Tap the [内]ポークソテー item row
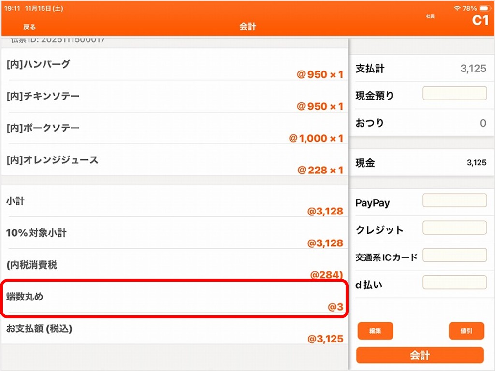Screen dimensions: 495x371 click(174, 132)
